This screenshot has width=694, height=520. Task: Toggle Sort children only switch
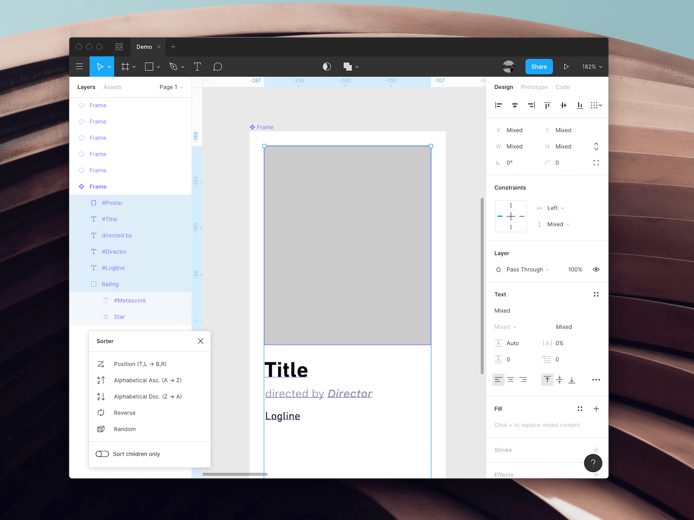102,454
